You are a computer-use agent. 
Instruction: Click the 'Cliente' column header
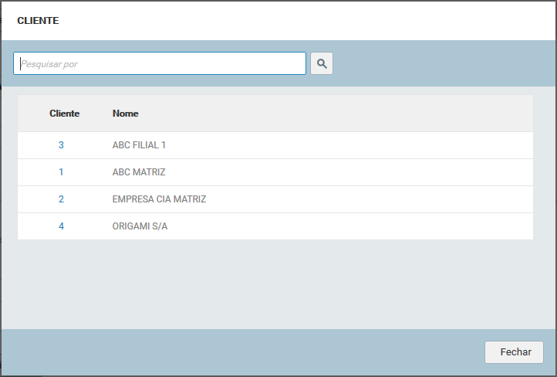click(x=64, y=114)
